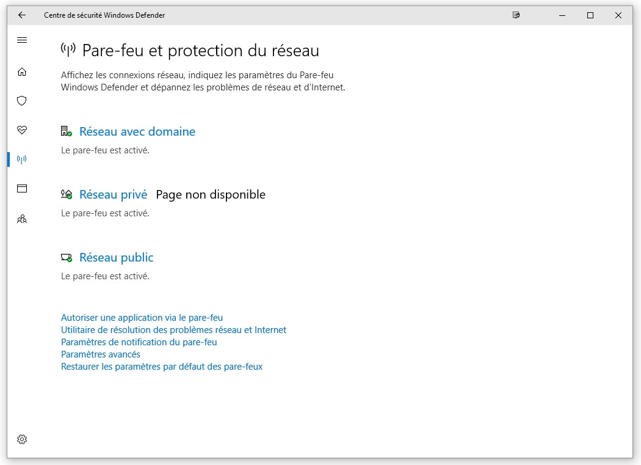
Task: Click the domain network building icon
Action: (66, 131)
